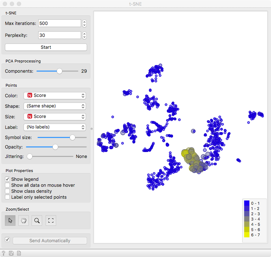Click the PCA Components slider handle
The height and width of the screenshot is (257, 271).
pos(59,71)
